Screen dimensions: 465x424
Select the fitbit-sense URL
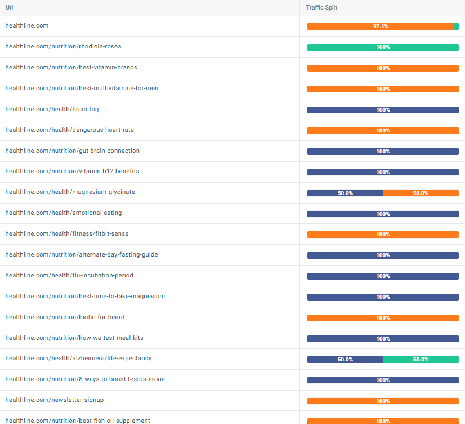[x=67, y=233]
